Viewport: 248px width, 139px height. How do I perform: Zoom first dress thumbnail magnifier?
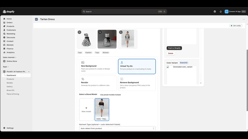[x=79, y=32]
